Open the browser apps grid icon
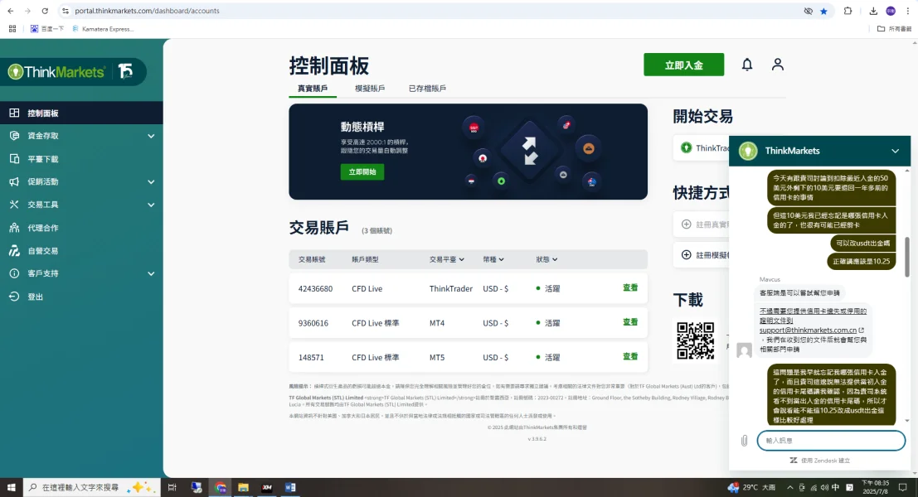This screenshot has width=918, height=497. [x=12, y=29]
